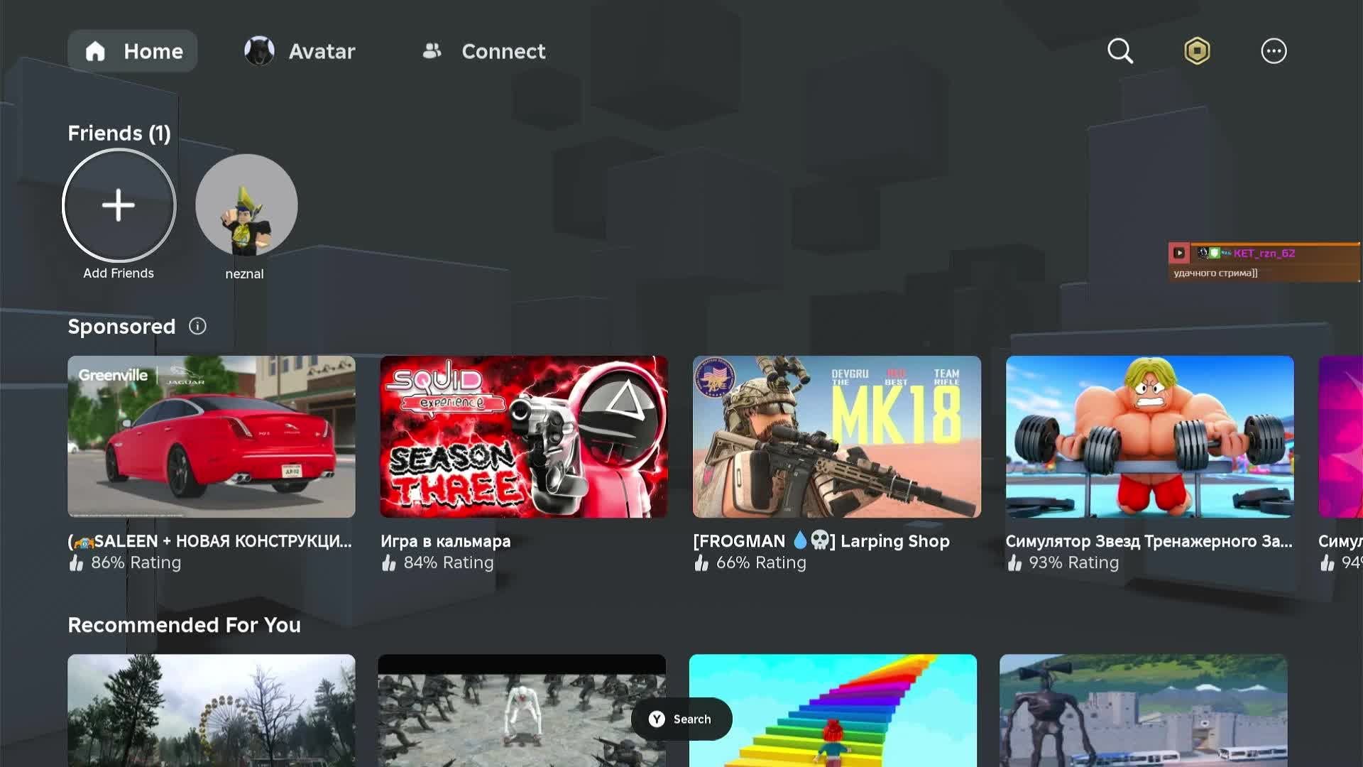
Task: Switch to the Home tab
Action: [x=133, y=51]
